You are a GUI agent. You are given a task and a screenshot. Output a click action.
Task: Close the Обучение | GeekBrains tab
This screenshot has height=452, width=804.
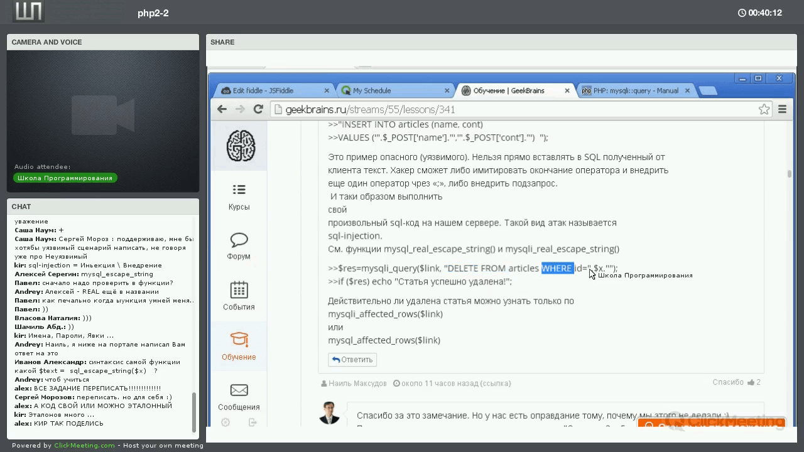(x=567, y=90)
